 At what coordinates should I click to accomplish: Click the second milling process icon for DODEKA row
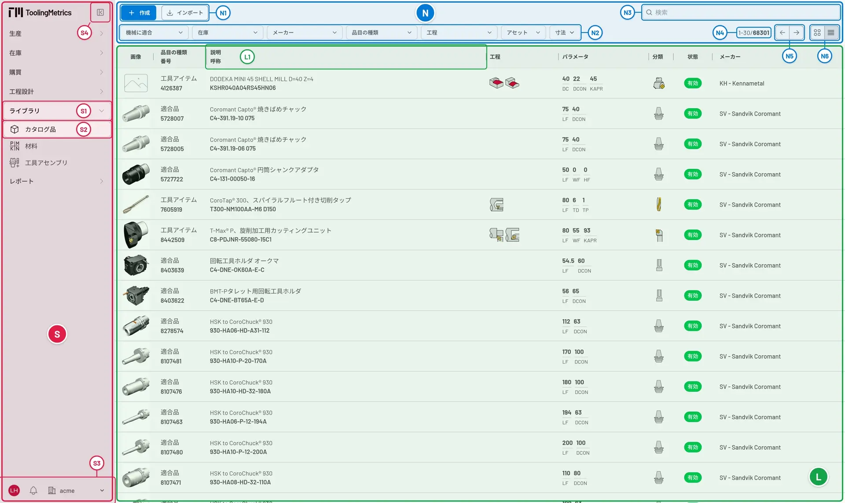(x=512, y=83)
